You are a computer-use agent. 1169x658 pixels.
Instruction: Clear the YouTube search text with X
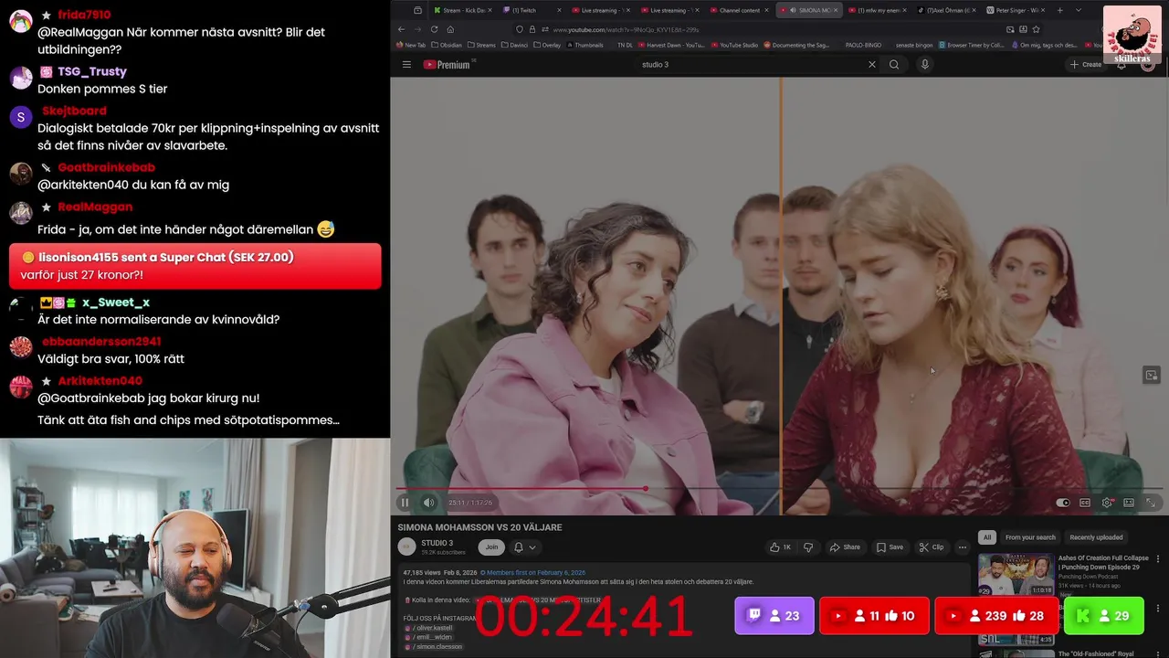click(x=871, y=64)
